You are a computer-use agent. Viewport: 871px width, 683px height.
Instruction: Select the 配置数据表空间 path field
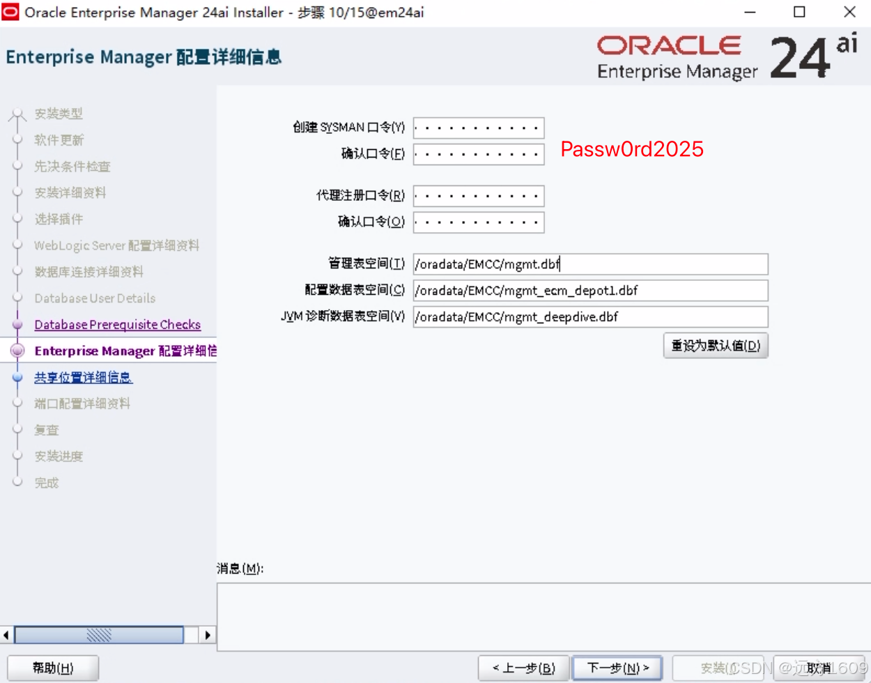click(x=590, y=291)
